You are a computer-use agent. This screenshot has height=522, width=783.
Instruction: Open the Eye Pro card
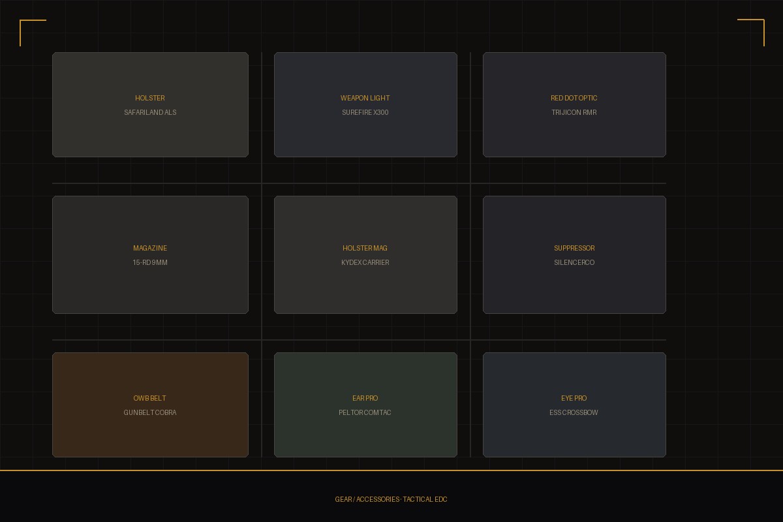click(x=574, y=405)
